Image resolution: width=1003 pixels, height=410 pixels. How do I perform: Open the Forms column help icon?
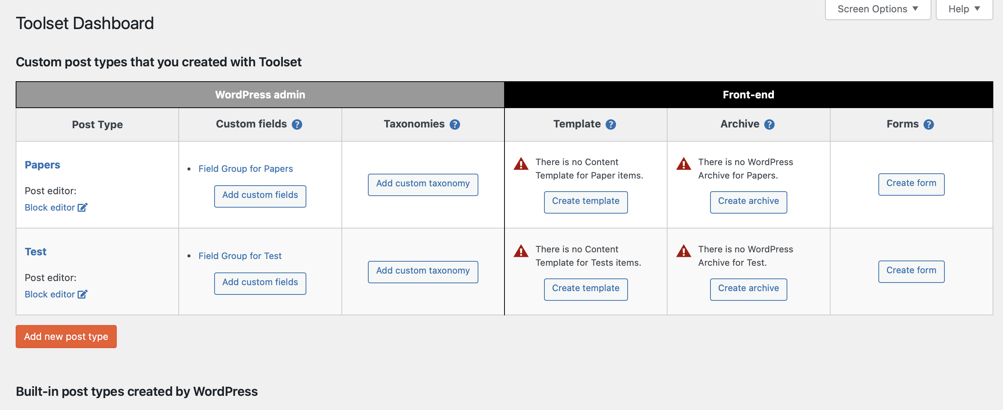tap(928, 124)
